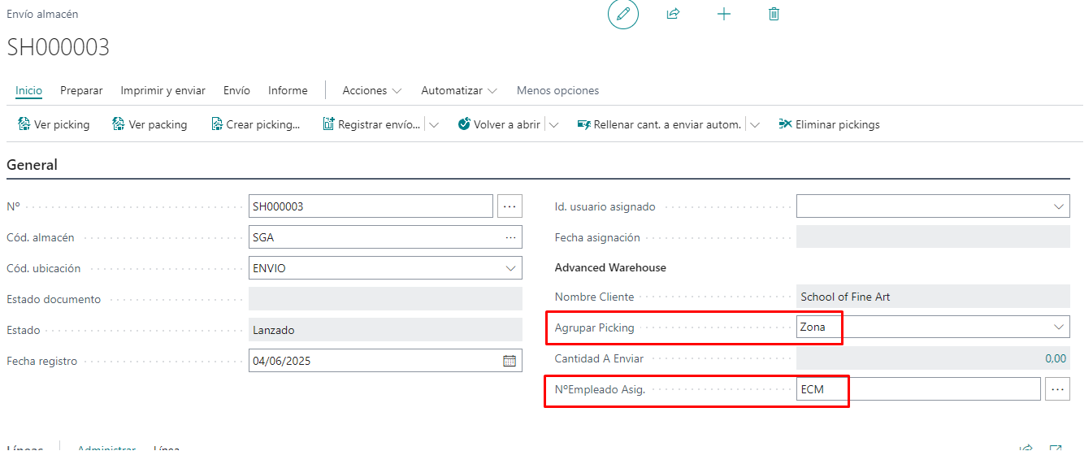Click the plus icon to create new
This screenshot has height=451, width=1084.
click(x=723, y=15)
